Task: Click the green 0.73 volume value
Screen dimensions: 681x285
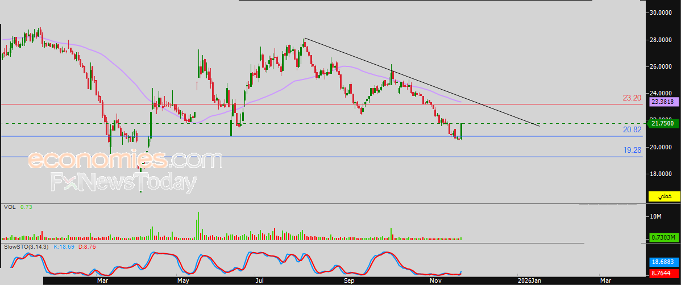Action: coord(26,207)
